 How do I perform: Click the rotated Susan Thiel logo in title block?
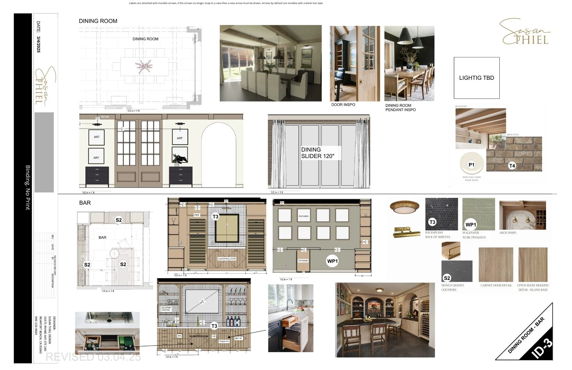click(45, 86)
